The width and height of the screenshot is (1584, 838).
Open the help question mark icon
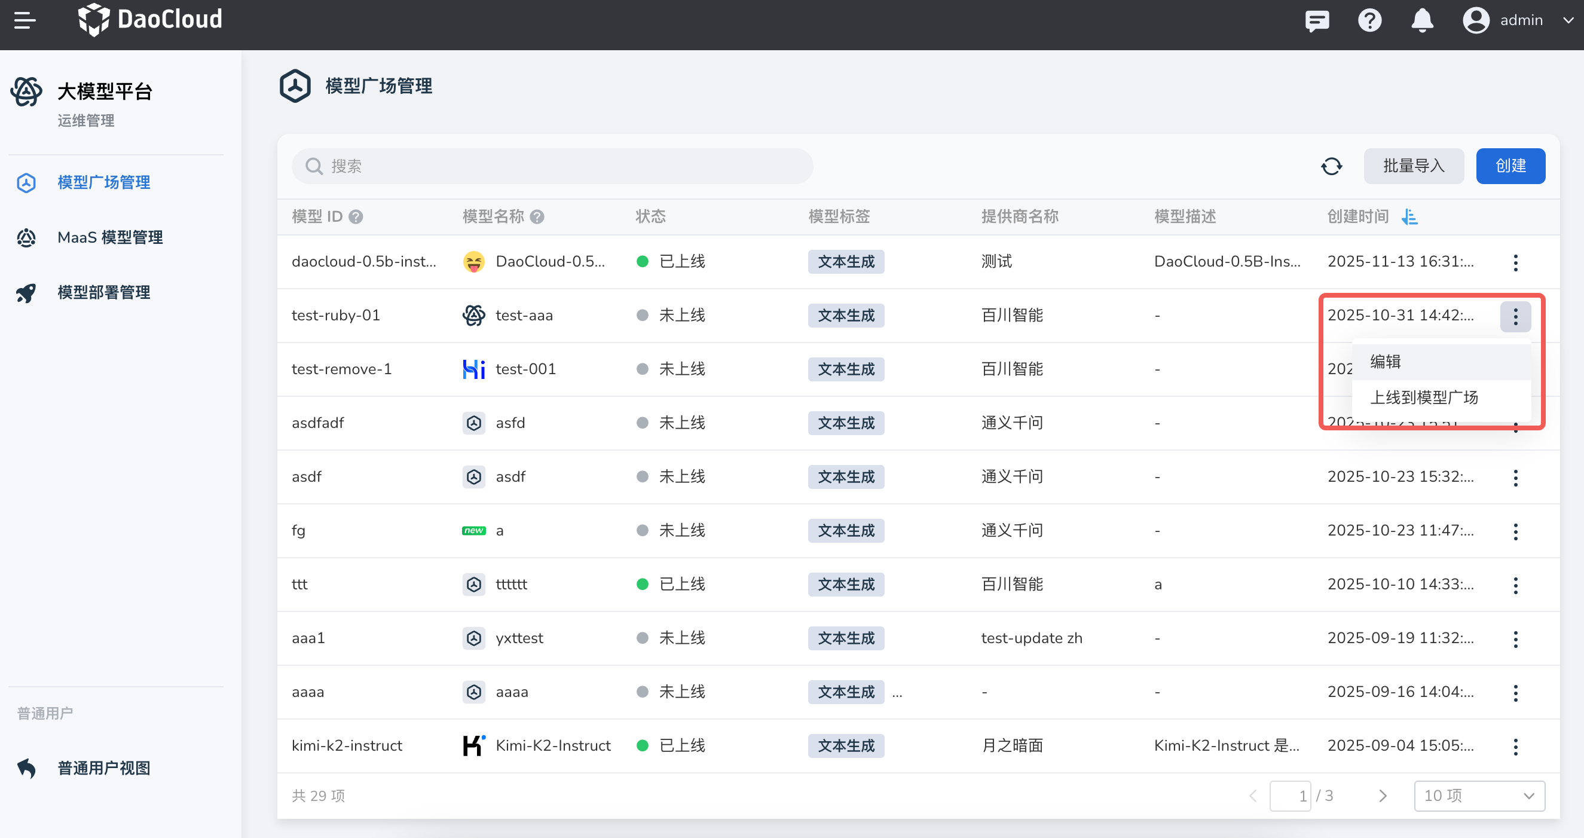click(1369, 20)
